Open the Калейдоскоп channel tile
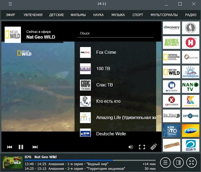Viewport: 201px width, 172px height. pos(191,101)
